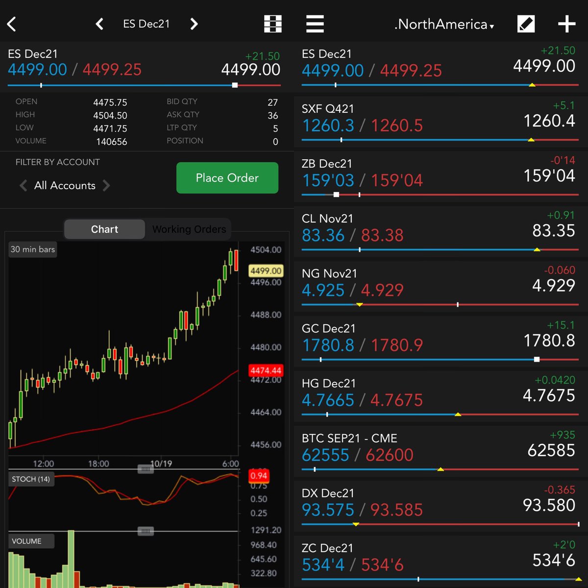Tap the 4.7675 last price for HG Dec21
The height and width of the screenshot is (588, 588).
coord(549,395)
